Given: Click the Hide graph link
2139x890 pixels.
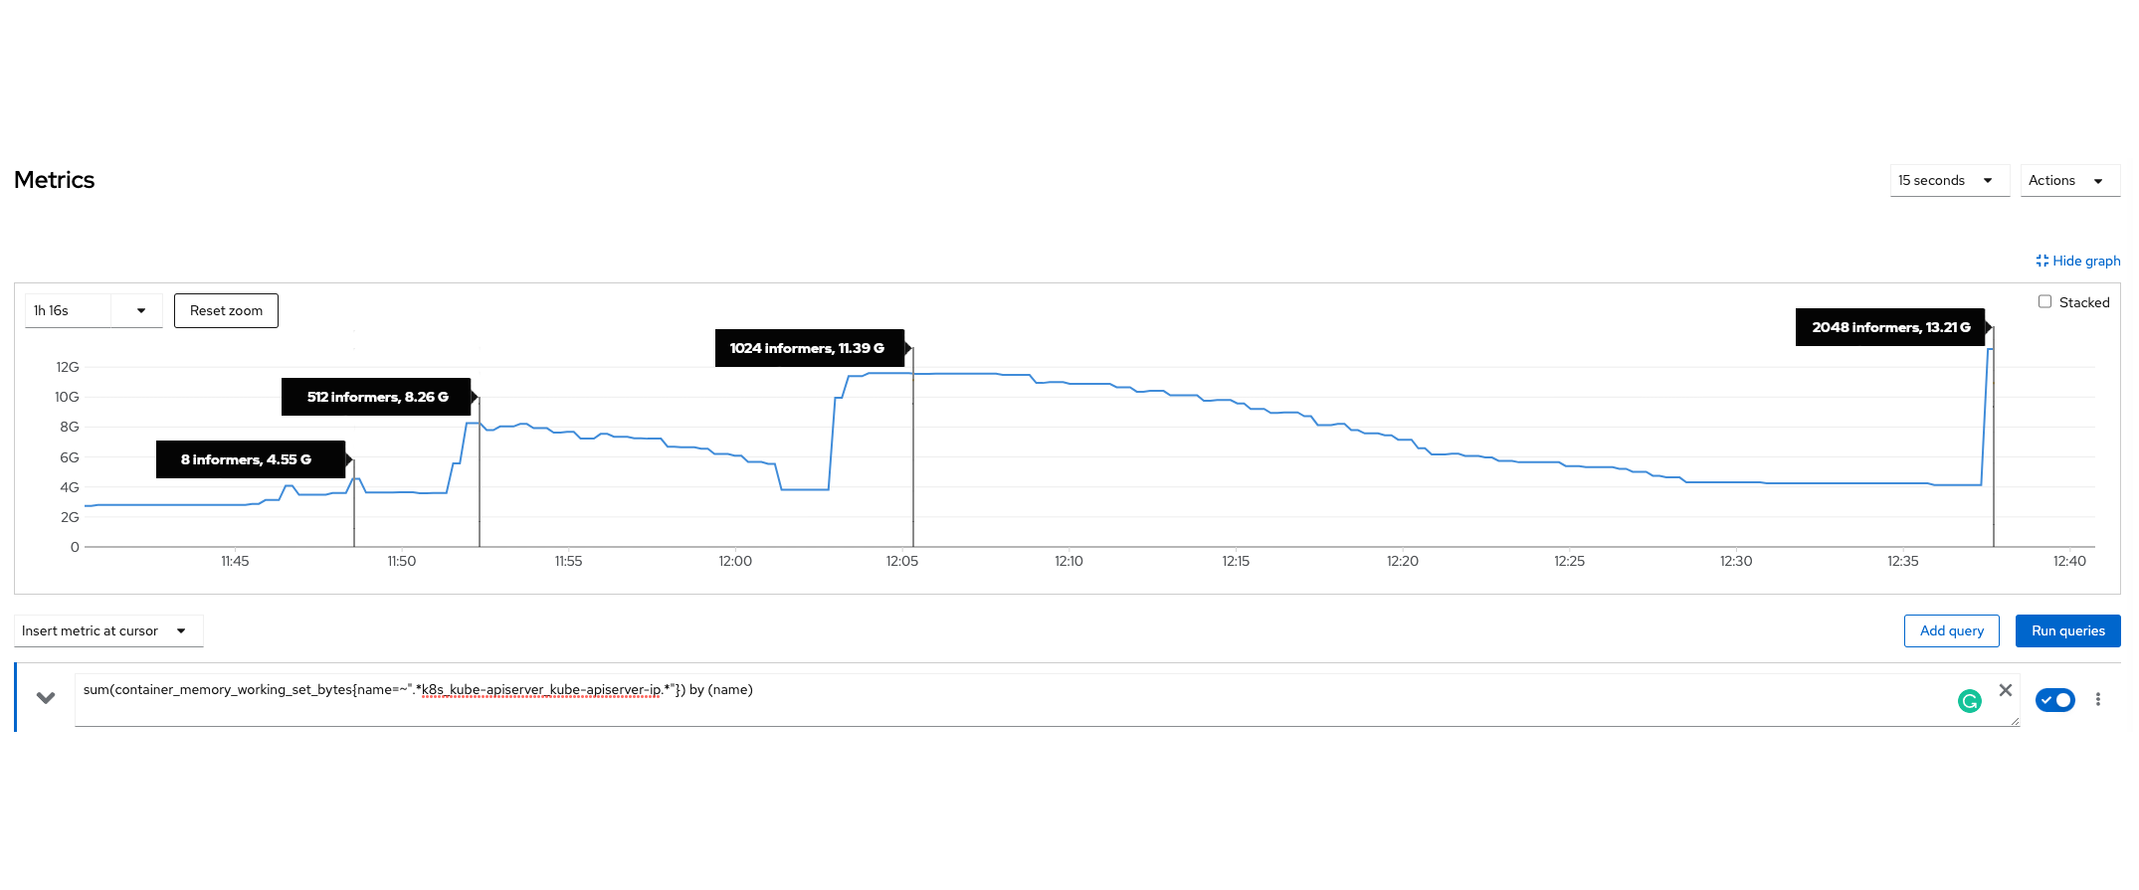Looking at the screenshot, I should point(2078,261).
